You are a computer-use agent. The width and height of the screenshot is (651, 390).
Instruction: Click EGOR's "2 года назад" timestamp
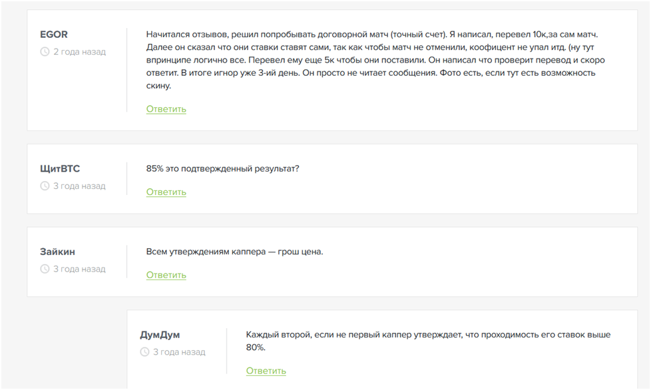point(79,52)
